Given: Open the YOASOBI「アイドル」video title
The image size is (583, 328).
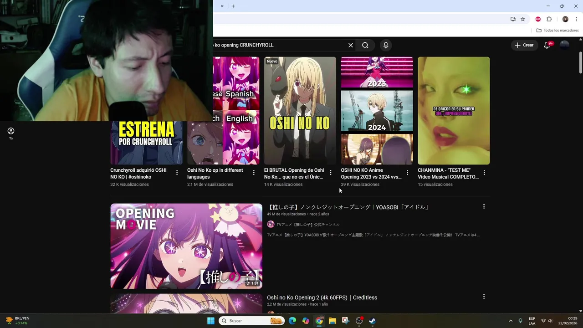Looking at the screenshot, I should pyautogui.click(x=348, y=207).
